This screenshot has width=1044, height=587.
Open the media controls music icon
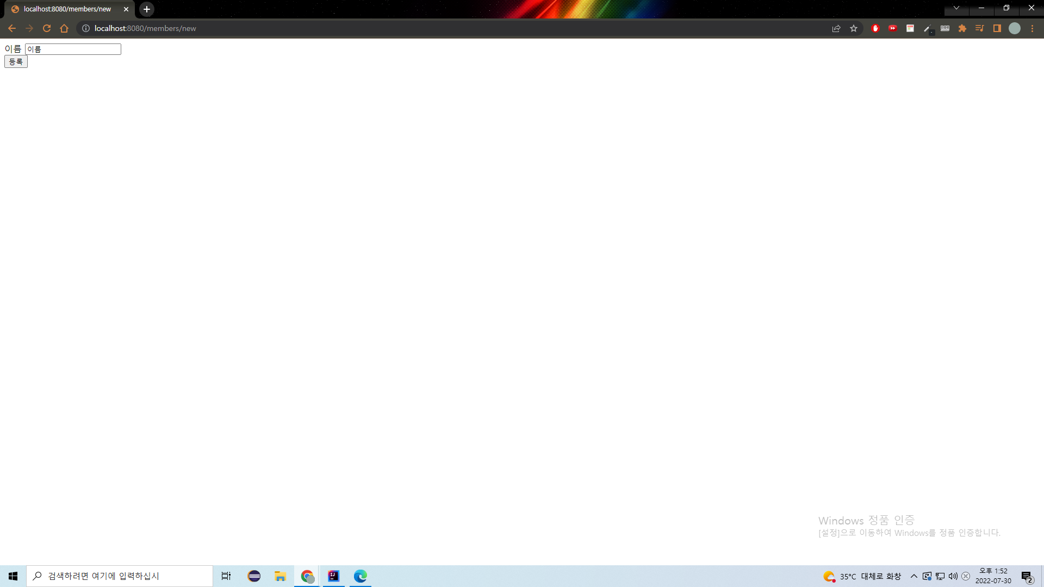[980, 28]
